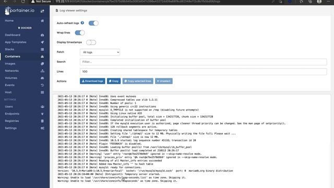
Task: Select log line 'Completed initialization of buffer pool'
Action: point(112,120)
